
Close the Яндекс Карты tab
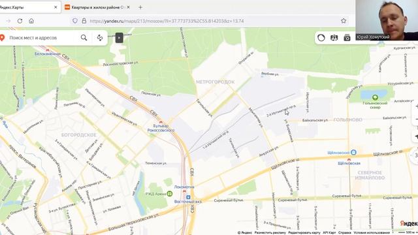click(56, 7)
